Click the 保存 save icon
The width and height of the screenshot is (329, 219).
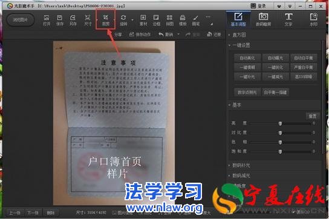coord(60,20)
